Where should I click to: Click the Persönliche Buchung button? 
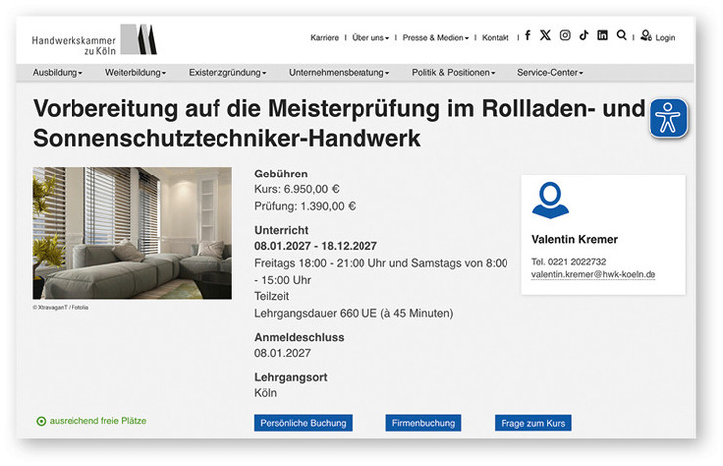303,423
